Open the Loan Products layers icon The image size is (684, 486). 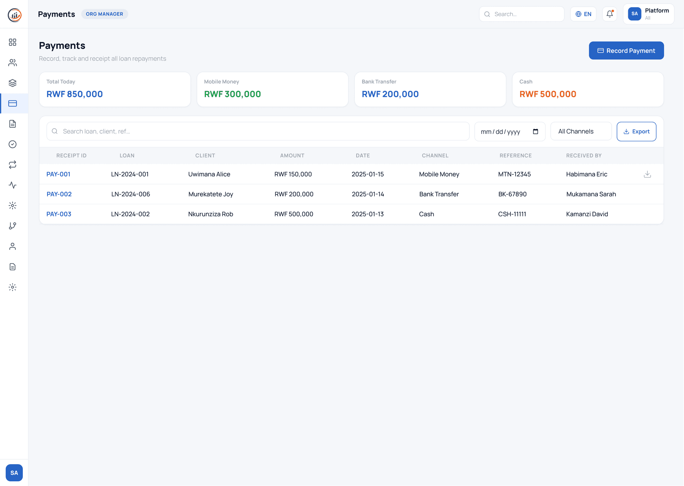coord(13,83)
